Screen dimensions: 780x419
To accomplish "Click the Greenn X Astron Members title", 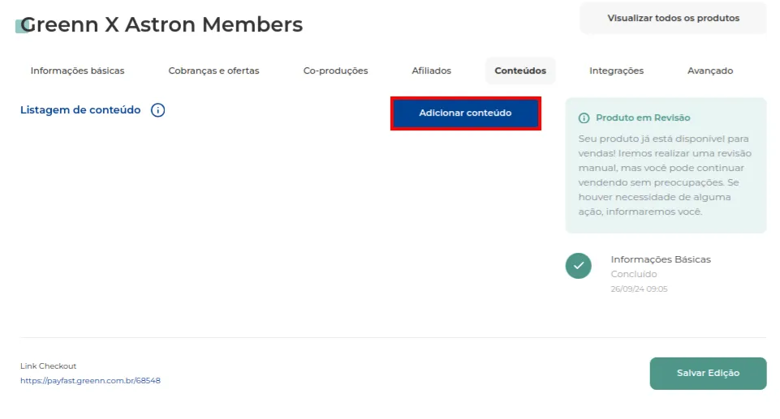I will point(162,24).
